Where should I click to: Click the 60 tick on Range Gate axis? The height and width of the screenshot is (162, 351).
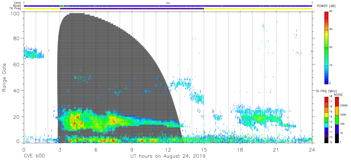click(16, 64)
